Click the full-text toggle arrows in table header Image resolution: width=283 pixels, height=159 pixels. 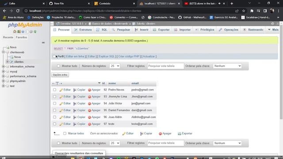pyautogui.click(x=57, y=83)
